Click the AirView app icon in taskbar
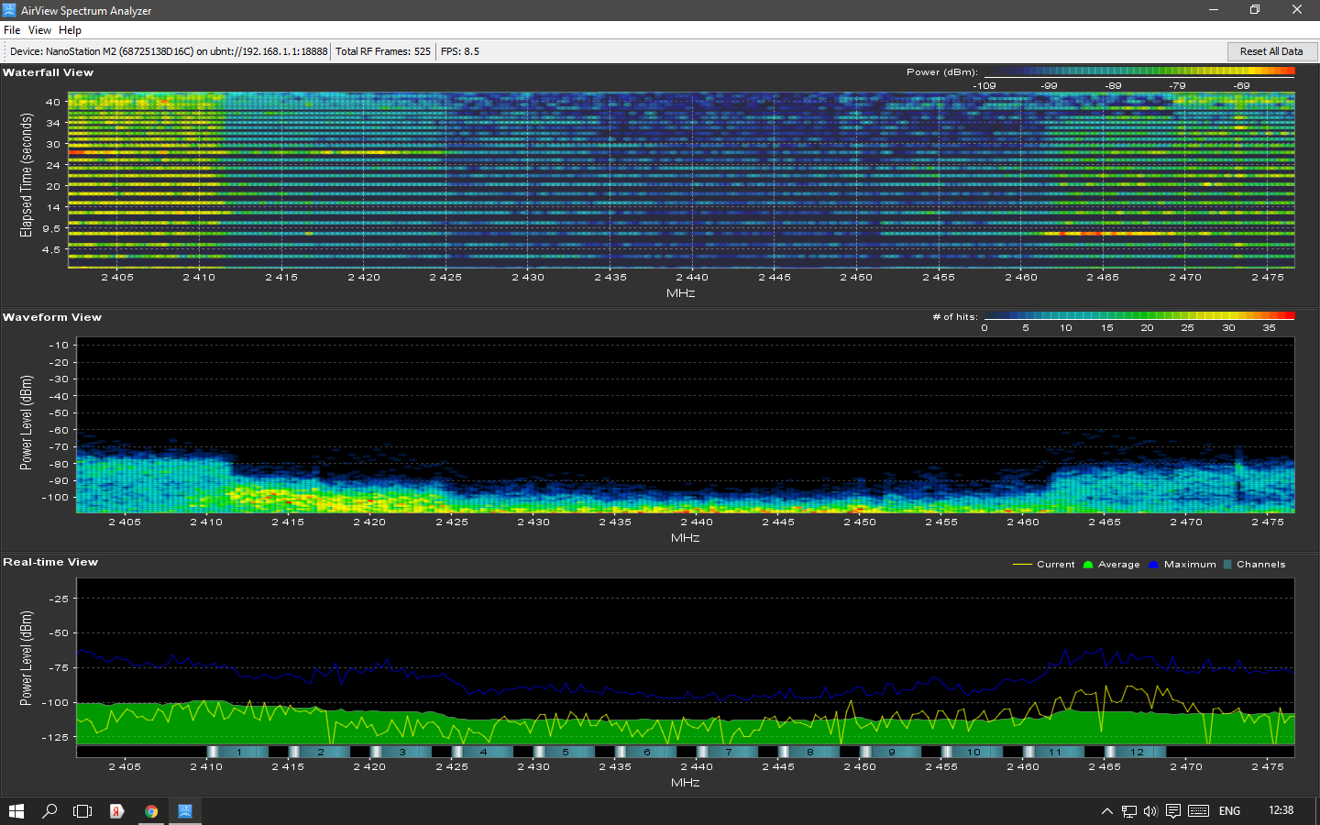This screenshot has height=825, width=1320. click(185, 811)
